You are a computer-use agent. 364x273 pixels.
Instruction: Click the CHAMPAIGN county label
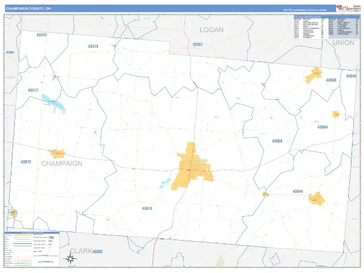pyautogui.click(x=62, y=164)
